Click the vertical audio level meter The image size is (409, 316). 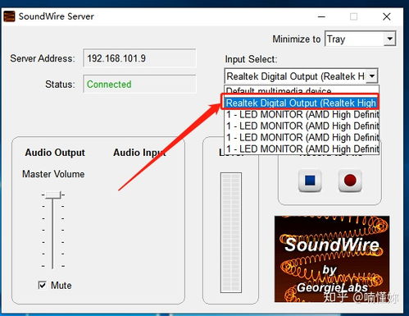coord(231,232)
